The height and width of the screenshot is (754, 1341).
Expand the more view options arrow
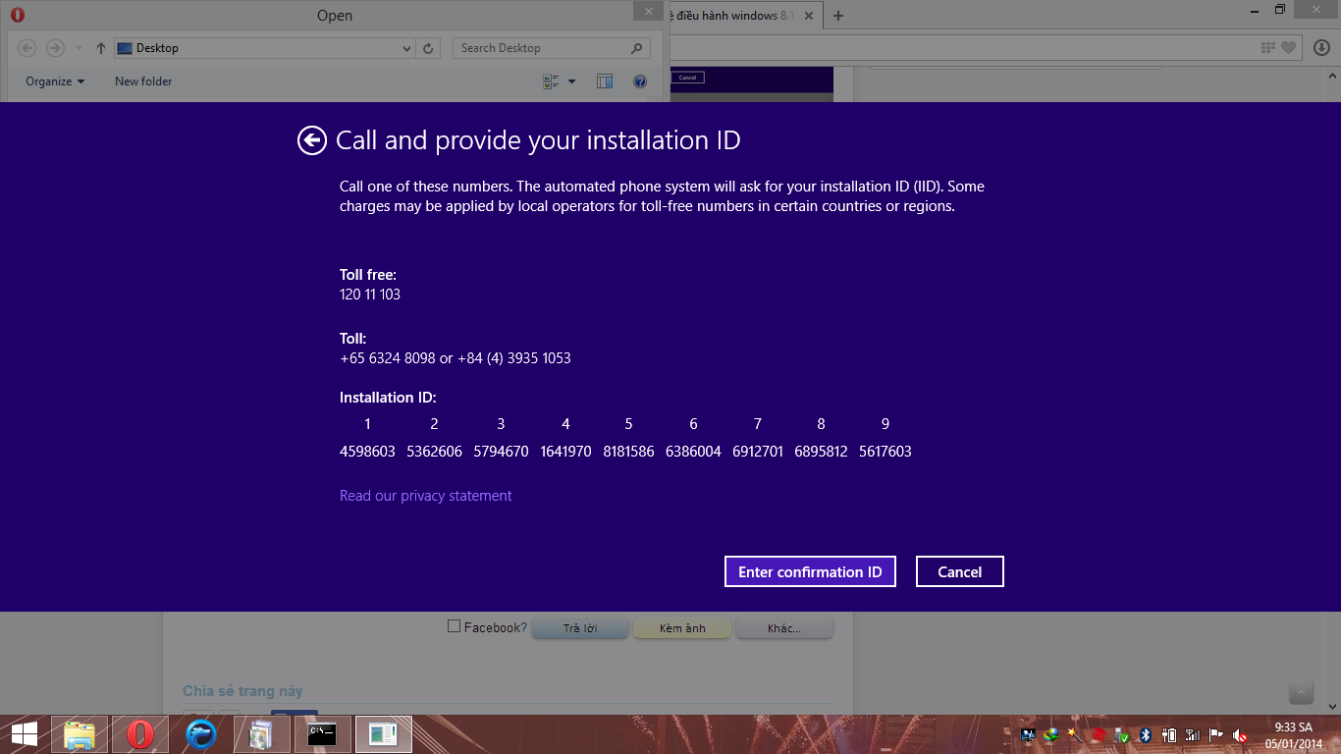(x=572, y=81)
